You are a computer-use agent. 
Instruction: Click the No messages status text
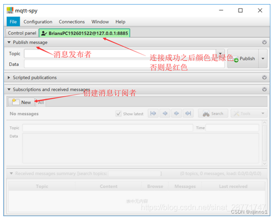pos(24,114)
